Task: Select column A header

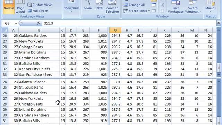Action: (13, 30)
